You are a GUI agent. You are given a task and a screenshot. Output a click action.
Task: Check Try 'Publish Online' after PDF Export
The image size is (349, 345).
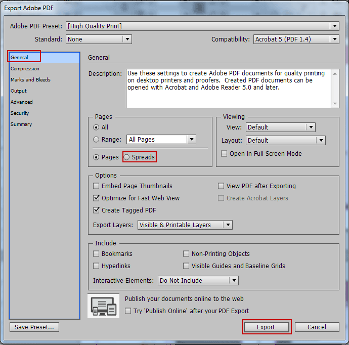[128, 311]
